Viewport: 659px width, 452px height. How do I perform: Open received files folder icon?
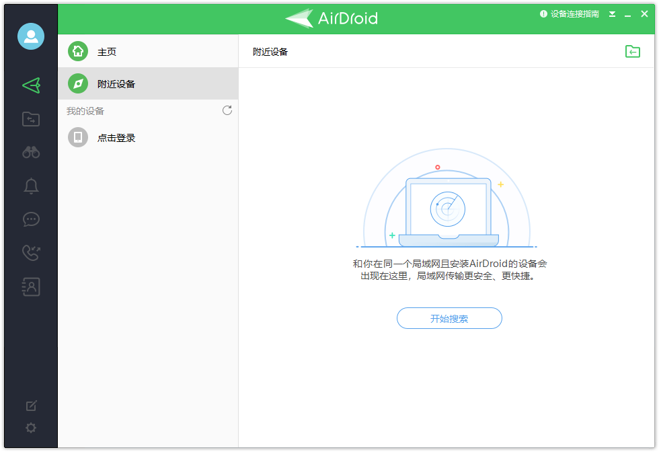[633, 51]
